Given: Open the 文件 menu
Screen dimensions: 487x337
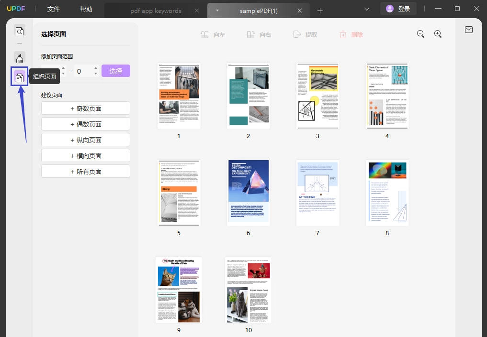Looking at the screenshot, I should pos(54,9).
